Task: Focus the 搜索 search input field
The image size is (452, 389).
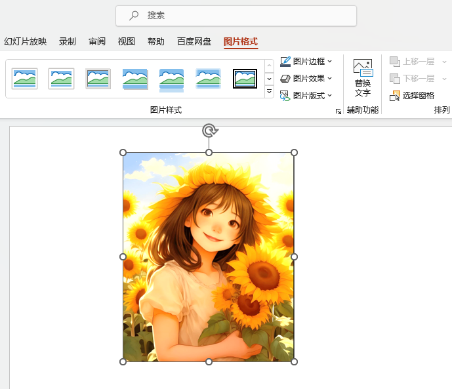Action: pos(236,16)
